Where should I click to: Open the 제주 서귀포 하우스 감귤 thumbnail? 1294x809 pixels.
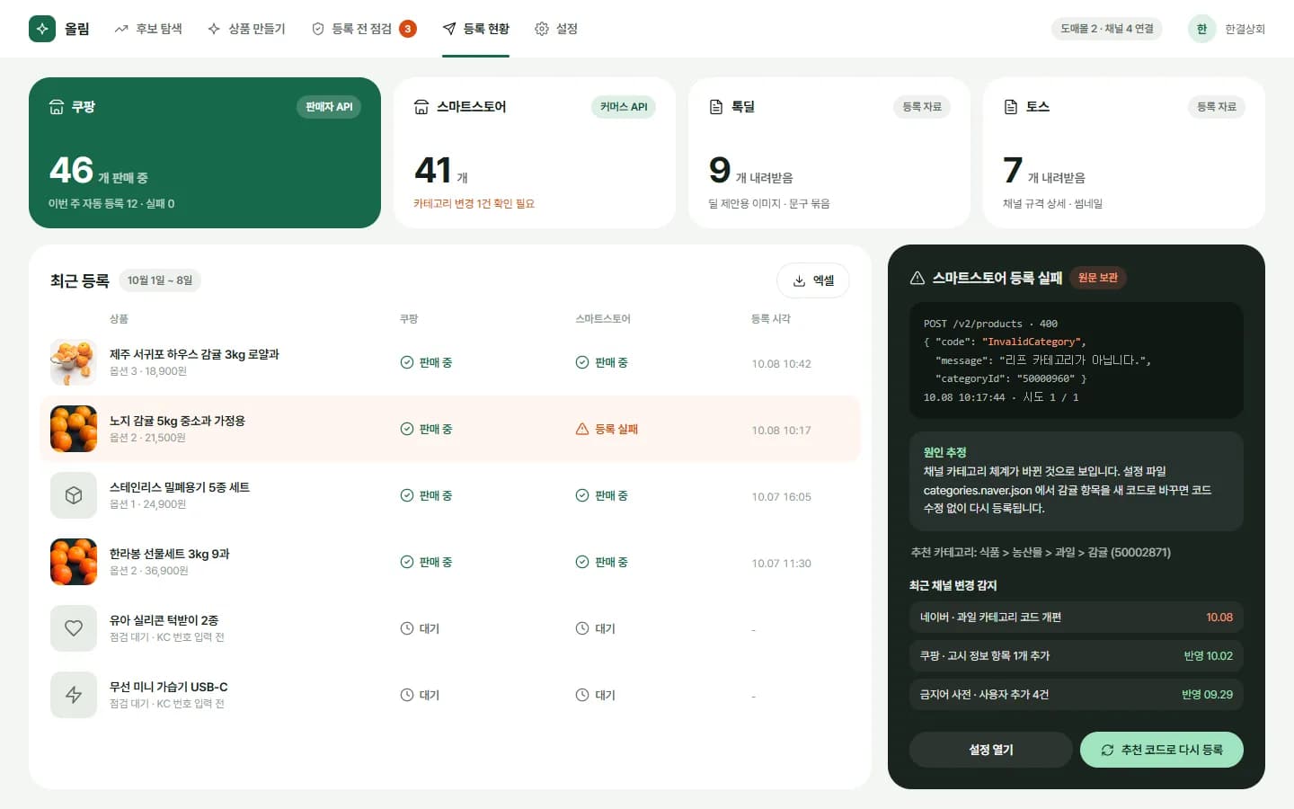74,362
